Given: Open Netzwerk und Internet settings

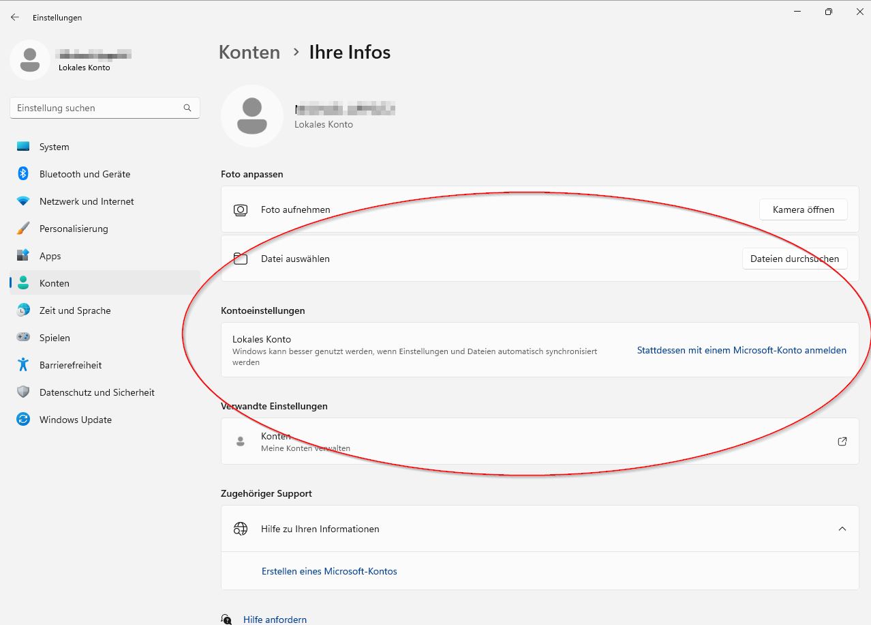Looking at the screenshot, I should pos(105,201).
